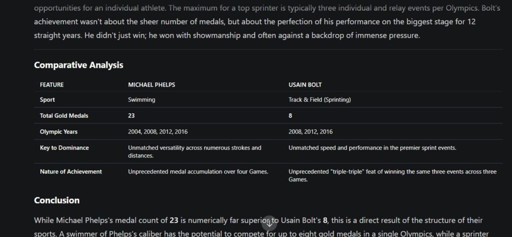Click the 8 gold medals table cell
This screenshot has height=237, width=512.
290,116
